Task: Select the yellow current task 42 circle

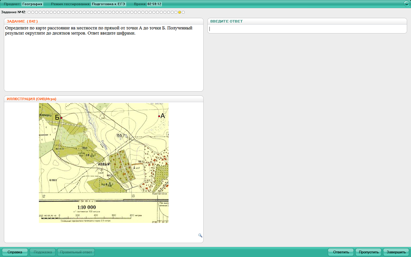Action: (179, 12)
